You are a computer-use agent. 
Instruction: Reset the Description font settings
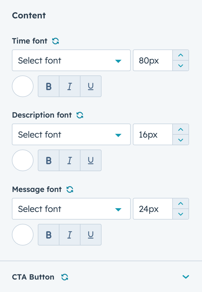80,115
